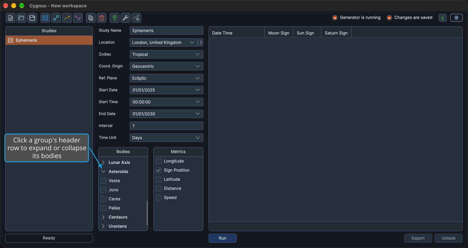The width and height of the screenshot is (468, 248).
Task: Check the Pallas body checkbox
Action: pyautogui.click(x=103, y=208)
